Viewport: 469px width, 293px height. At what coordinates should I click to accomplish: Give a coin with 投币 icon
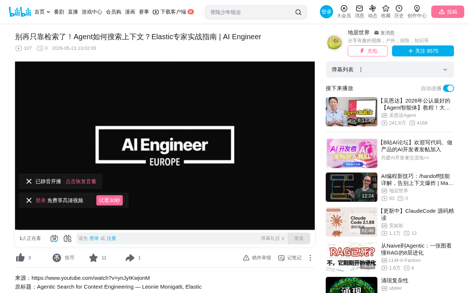57,258
